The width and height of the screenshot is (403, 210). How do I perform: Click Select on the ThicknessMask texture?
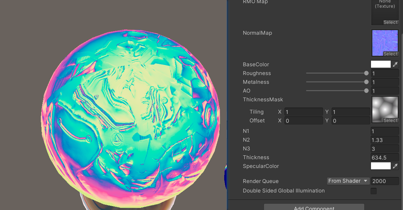click(390, 121)
